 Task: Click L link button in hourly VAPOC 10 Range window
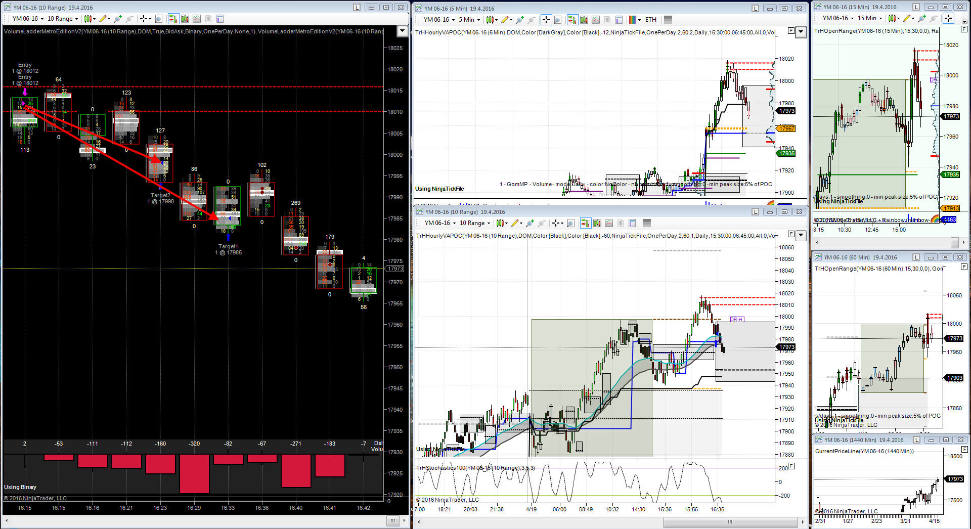click(x=756, y=211)
